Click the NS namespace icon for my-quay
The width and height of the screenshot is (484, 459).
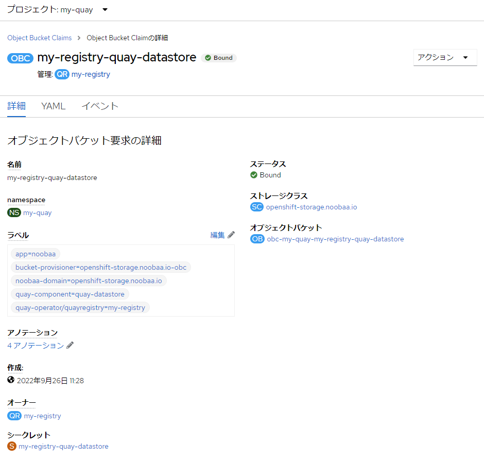pos(13,212)
